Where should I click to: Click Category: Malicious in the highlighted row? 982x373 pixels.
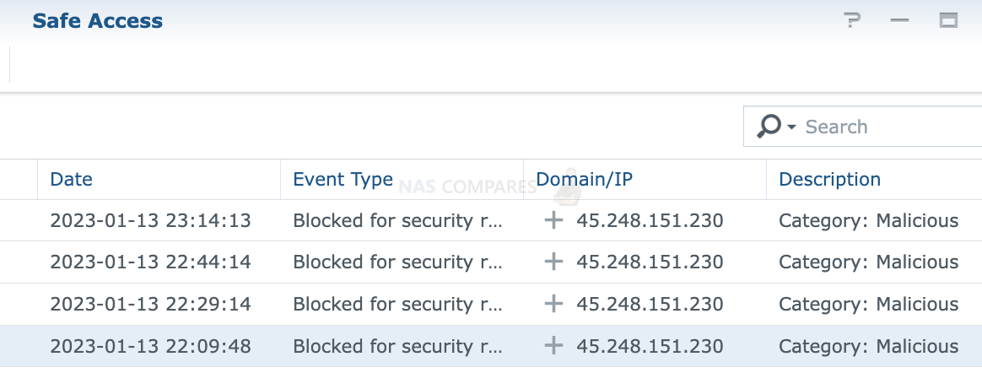[x=869, y=346]
